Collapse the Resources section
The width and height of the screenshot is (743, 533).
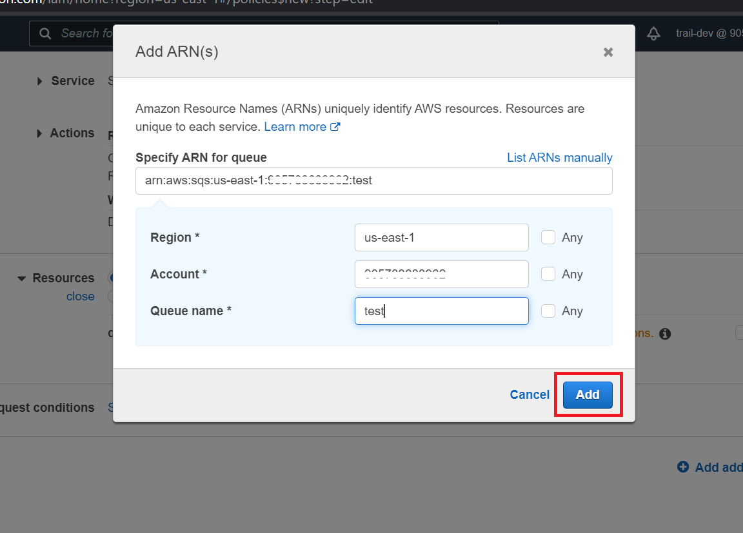[x=56, y=278]
